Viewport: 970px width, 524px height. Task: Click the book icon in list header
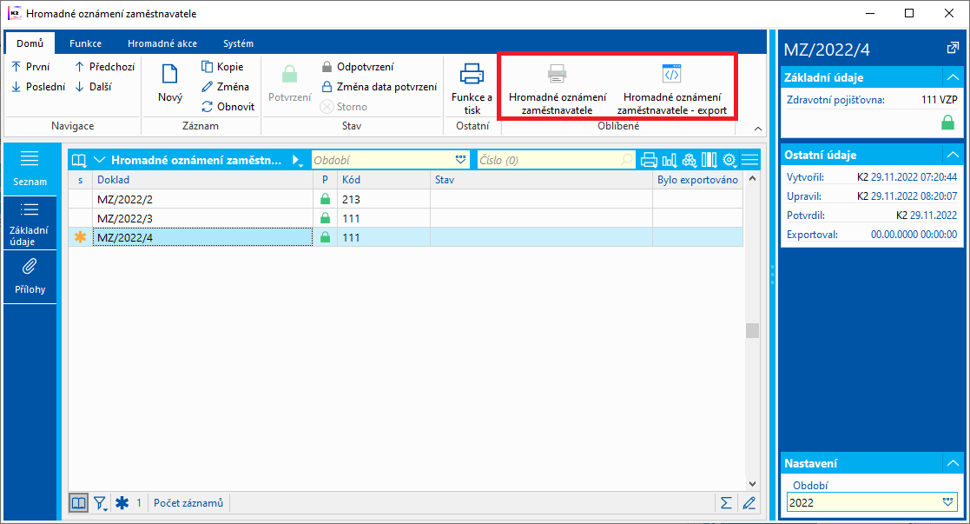tap(79, 161)
